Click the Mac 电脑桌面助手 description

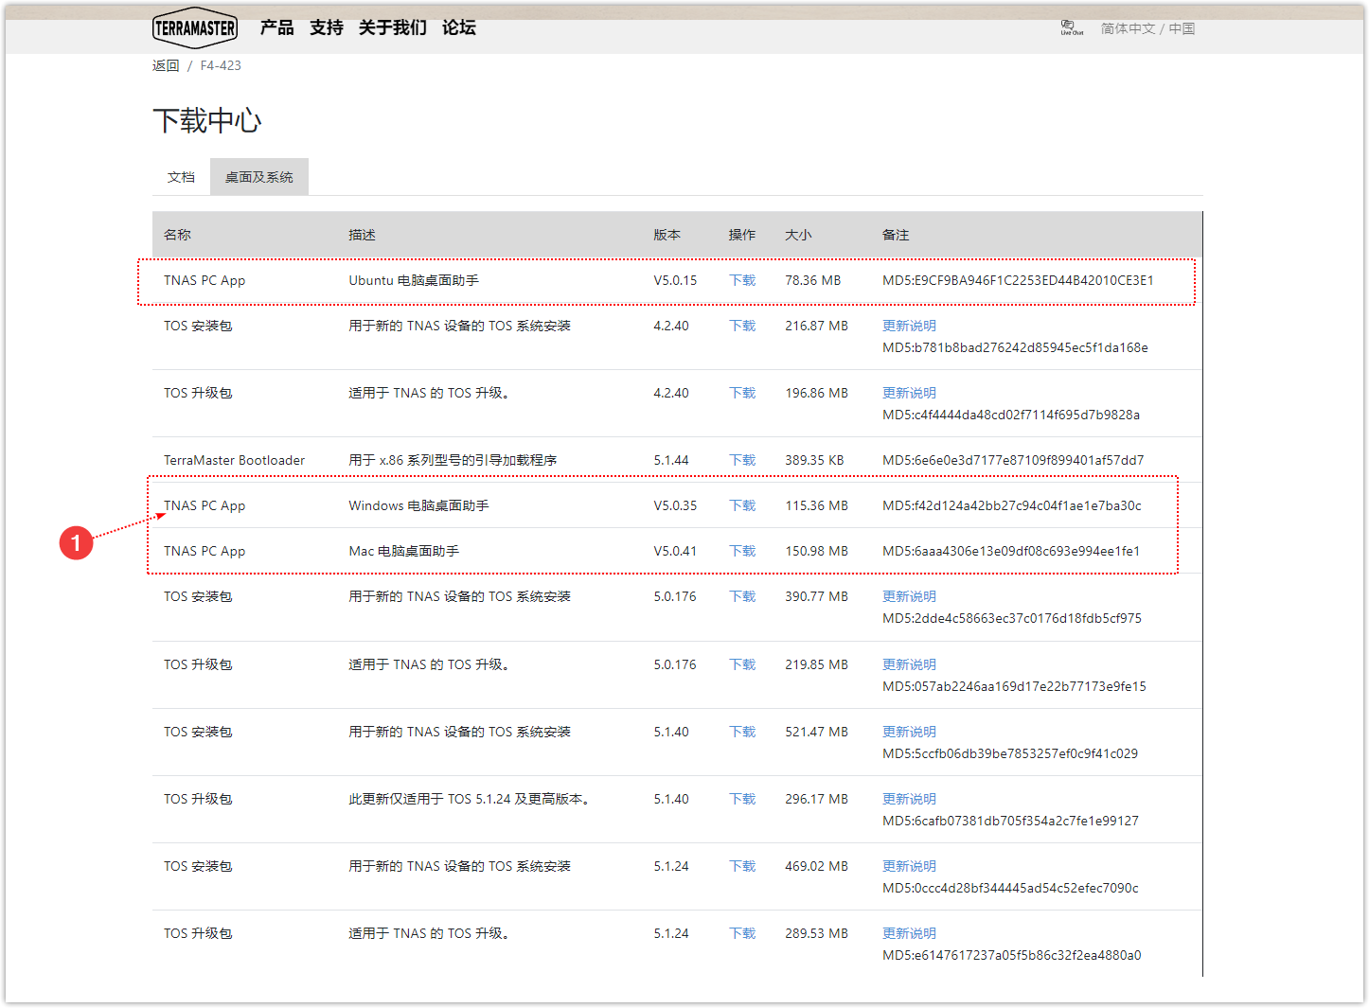[404, 551]
